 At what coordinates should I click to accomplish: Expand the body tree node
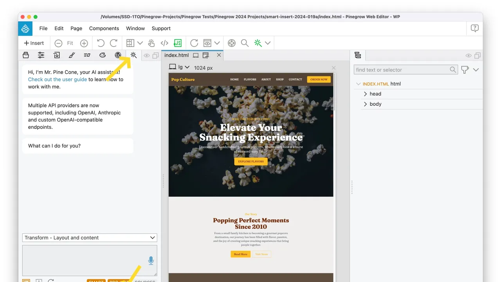365,104
